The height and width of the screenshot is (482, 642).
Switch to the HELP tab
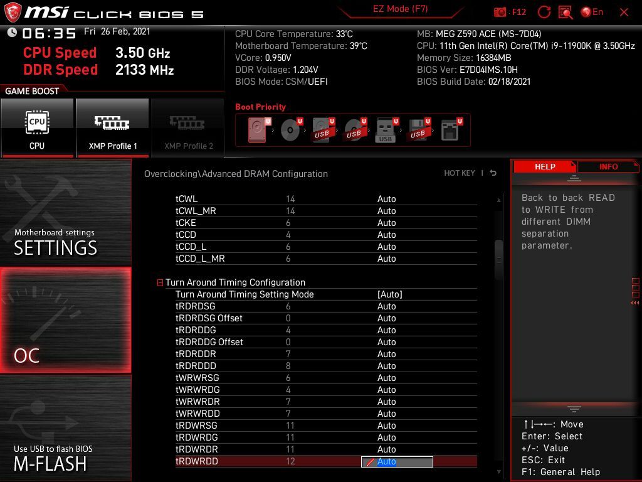click(x=545, y=166)
